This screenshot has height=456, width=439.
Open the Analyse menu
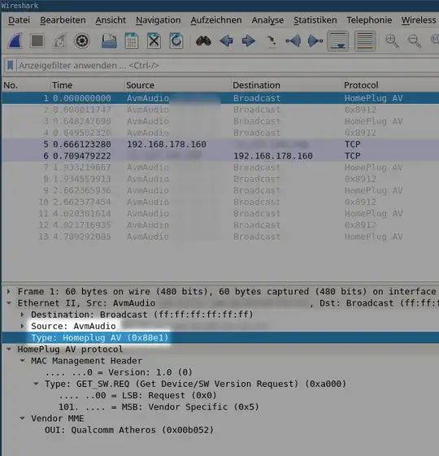click(267, 20)
